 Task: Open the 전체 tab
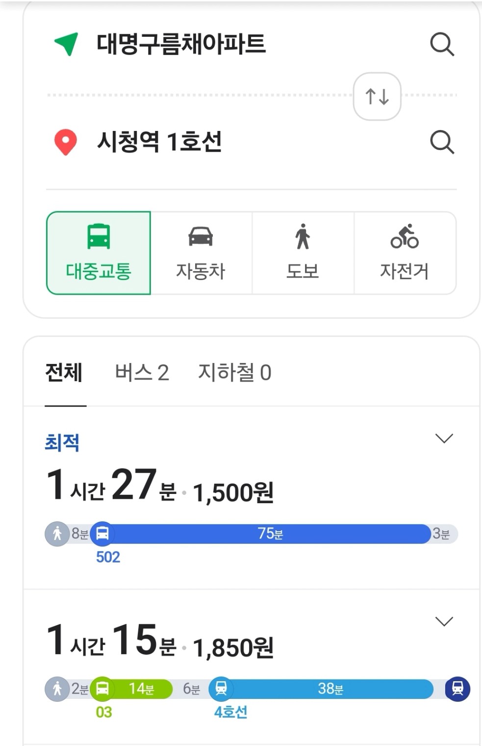64,373
